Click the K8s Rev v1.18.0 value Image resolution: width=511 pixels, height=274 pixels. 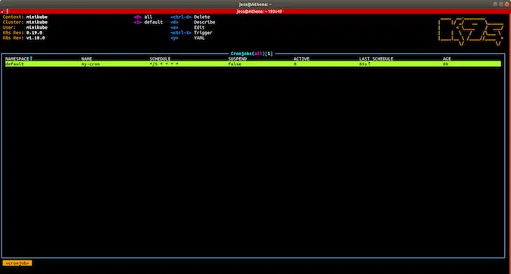pyautogui.click(x=36, y=38)
